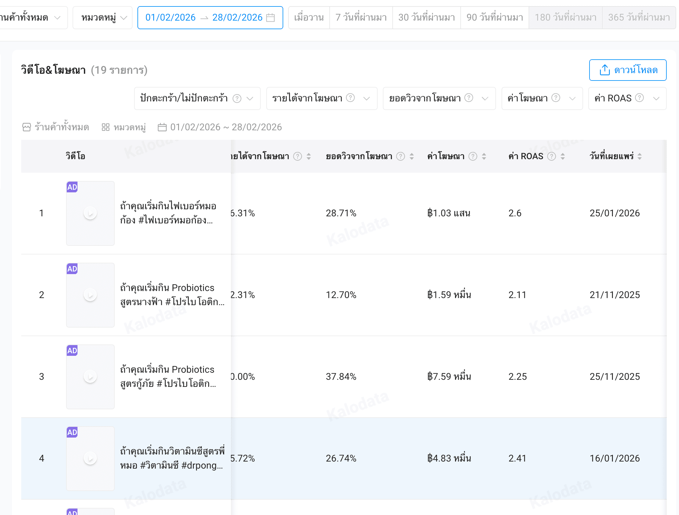Select the เมื่อวาน date tab
The height and width of the screenshot is (515, 679).
point(309,18)
